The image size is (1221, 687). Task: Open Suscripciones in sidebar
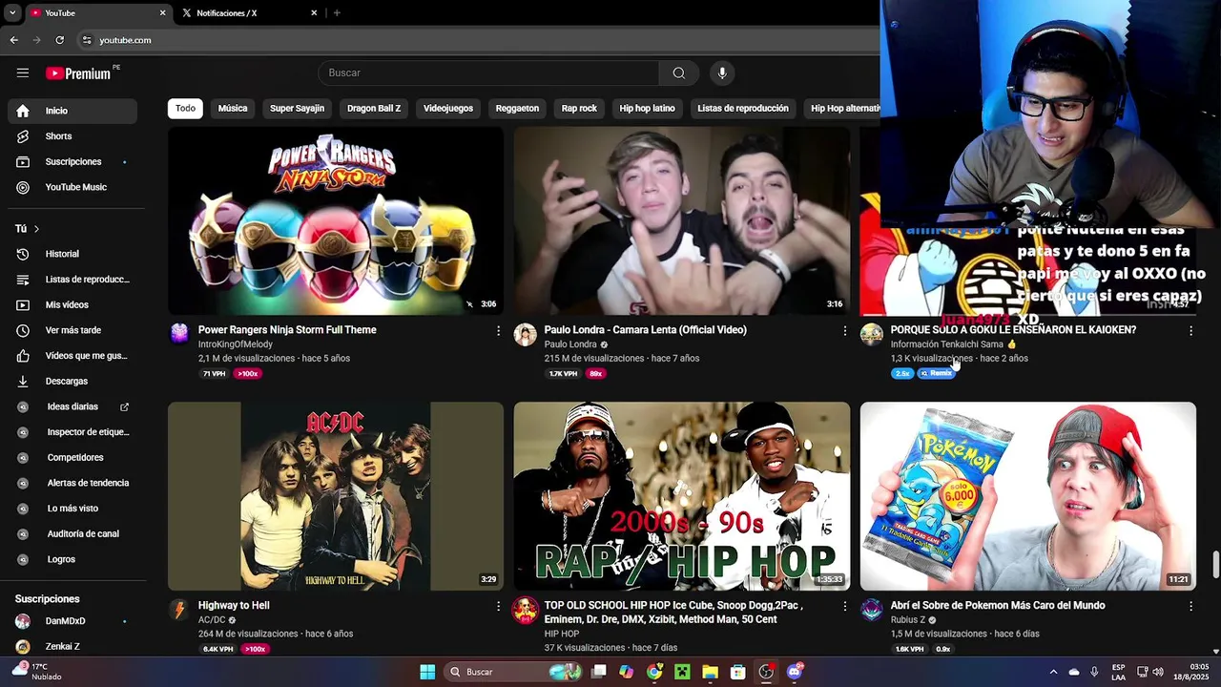coord(72,161)
